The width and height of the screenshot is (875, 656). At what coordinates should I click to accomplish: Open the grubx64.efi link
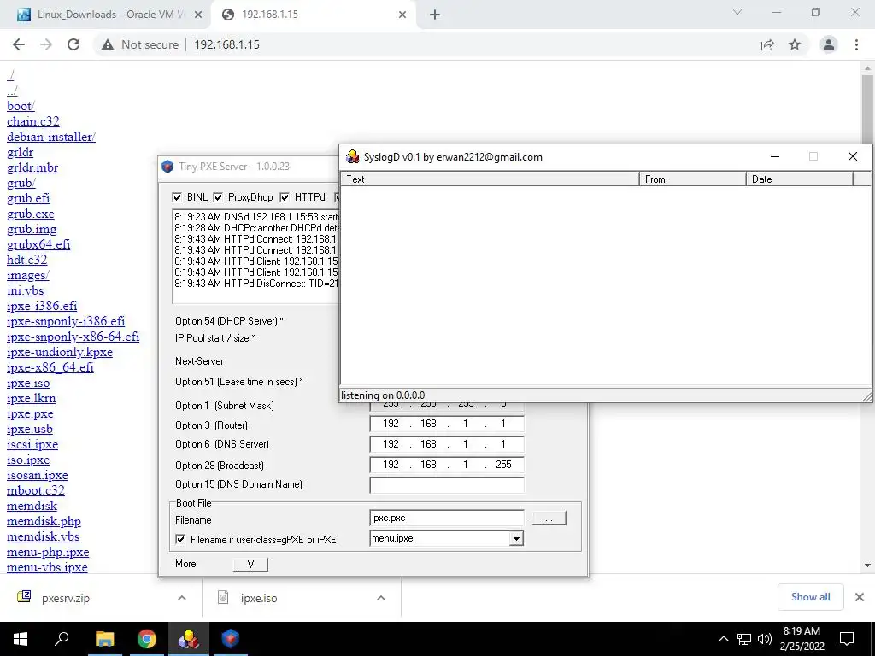coord(38,244)
